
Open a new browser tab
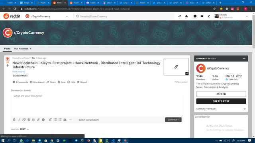tap(220, 3)
